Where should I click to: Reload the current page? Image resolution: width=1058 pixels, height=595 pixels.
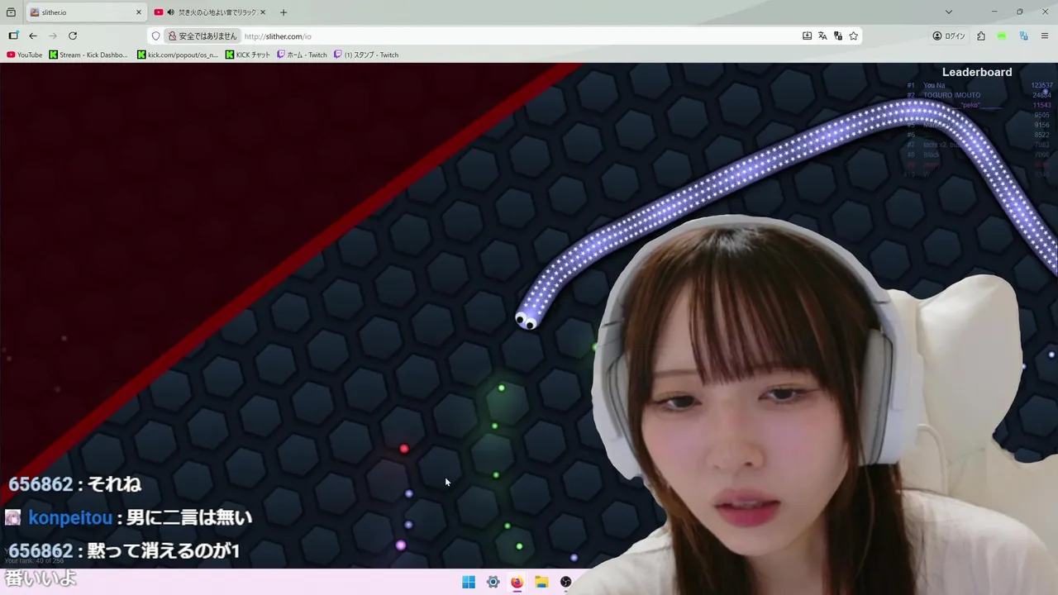(73, 36)
